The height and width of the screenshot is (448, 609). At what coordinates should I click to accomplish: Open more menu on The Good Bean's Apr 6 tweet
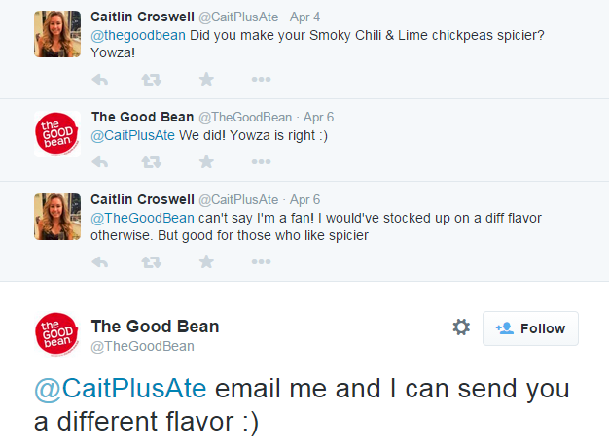coord(261,161)
